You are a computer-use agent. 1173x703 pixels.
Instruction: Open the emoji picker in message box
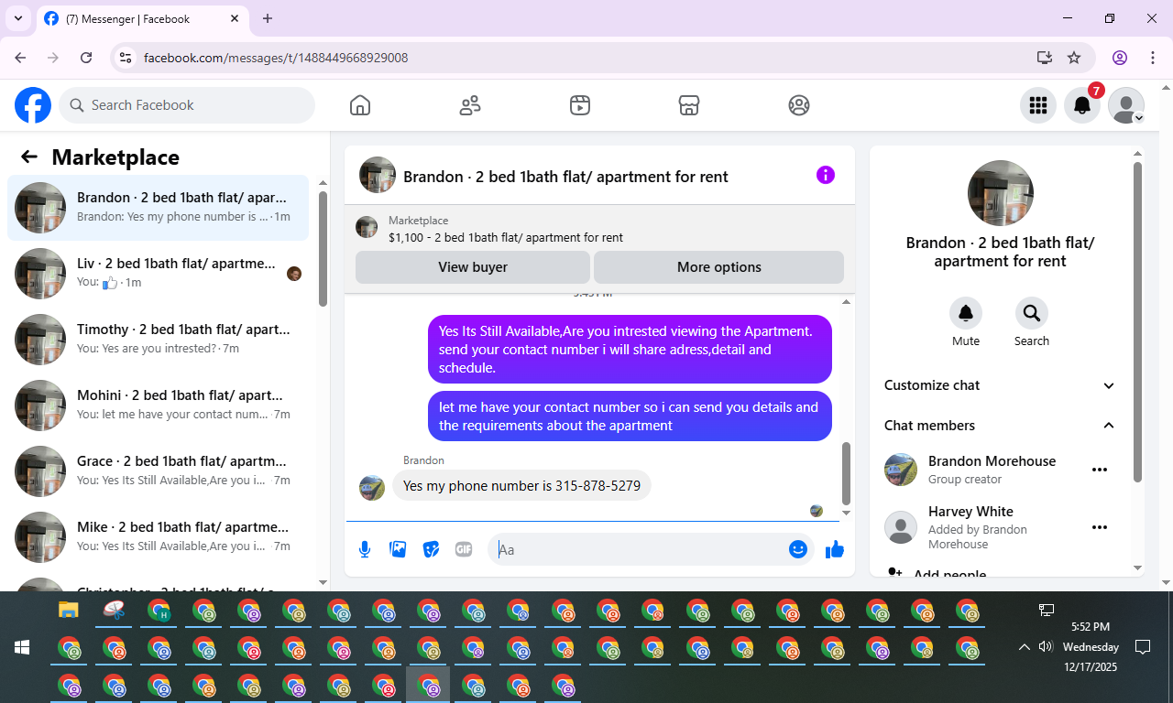798,549
